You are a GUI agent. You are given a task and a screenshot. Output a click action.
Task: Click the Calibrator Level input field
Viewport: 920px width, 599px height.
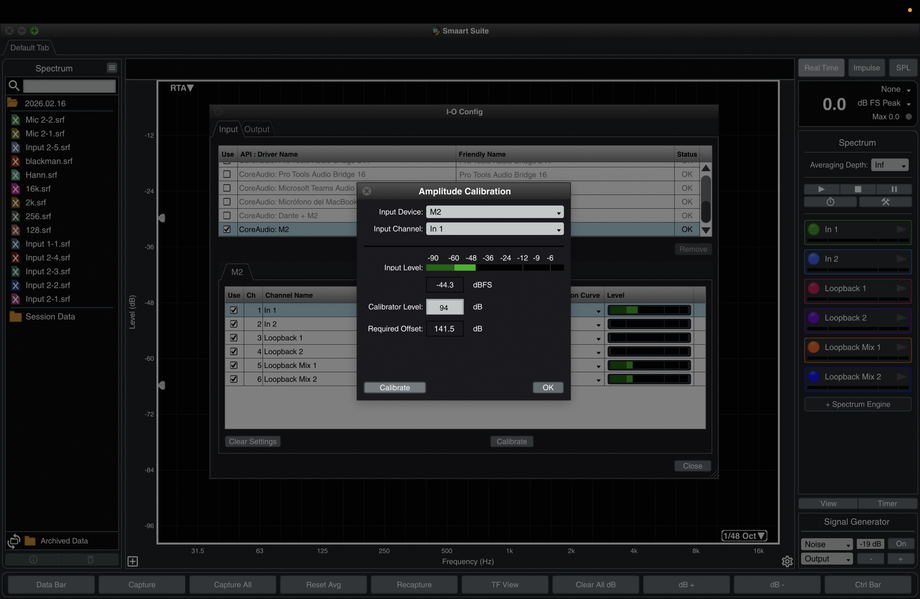point(445,307)
